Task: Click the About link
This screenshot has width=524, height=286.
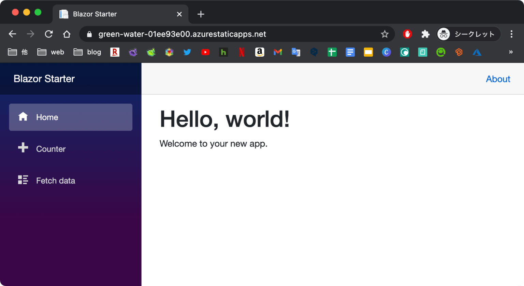Action: [x=498, y=79]
